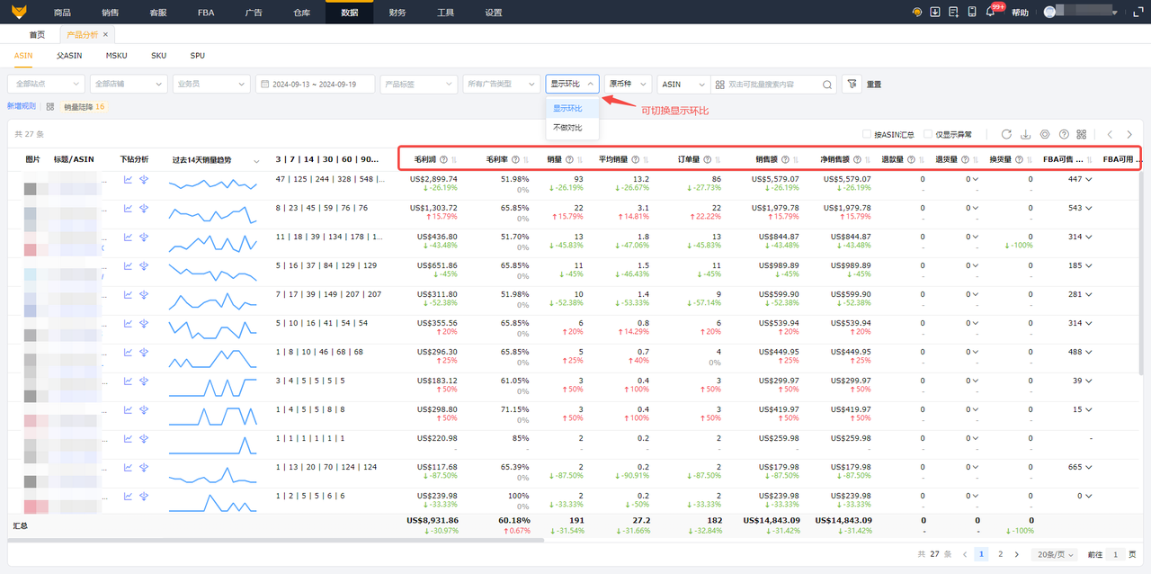Enable the 仅显示异常 checkbox
The image size is (1151, 574).
tap(928, 135)
